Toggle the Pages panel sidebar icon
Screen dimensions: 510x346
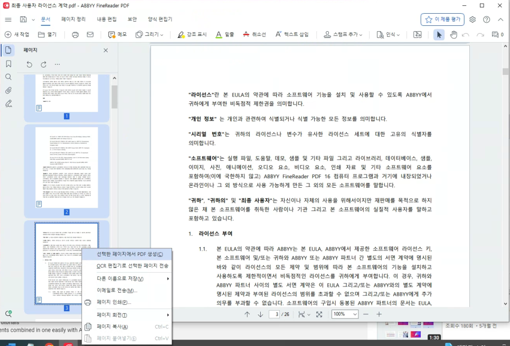point(8,50)
